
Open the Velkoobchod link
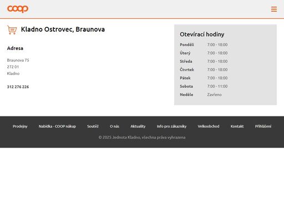209,126
